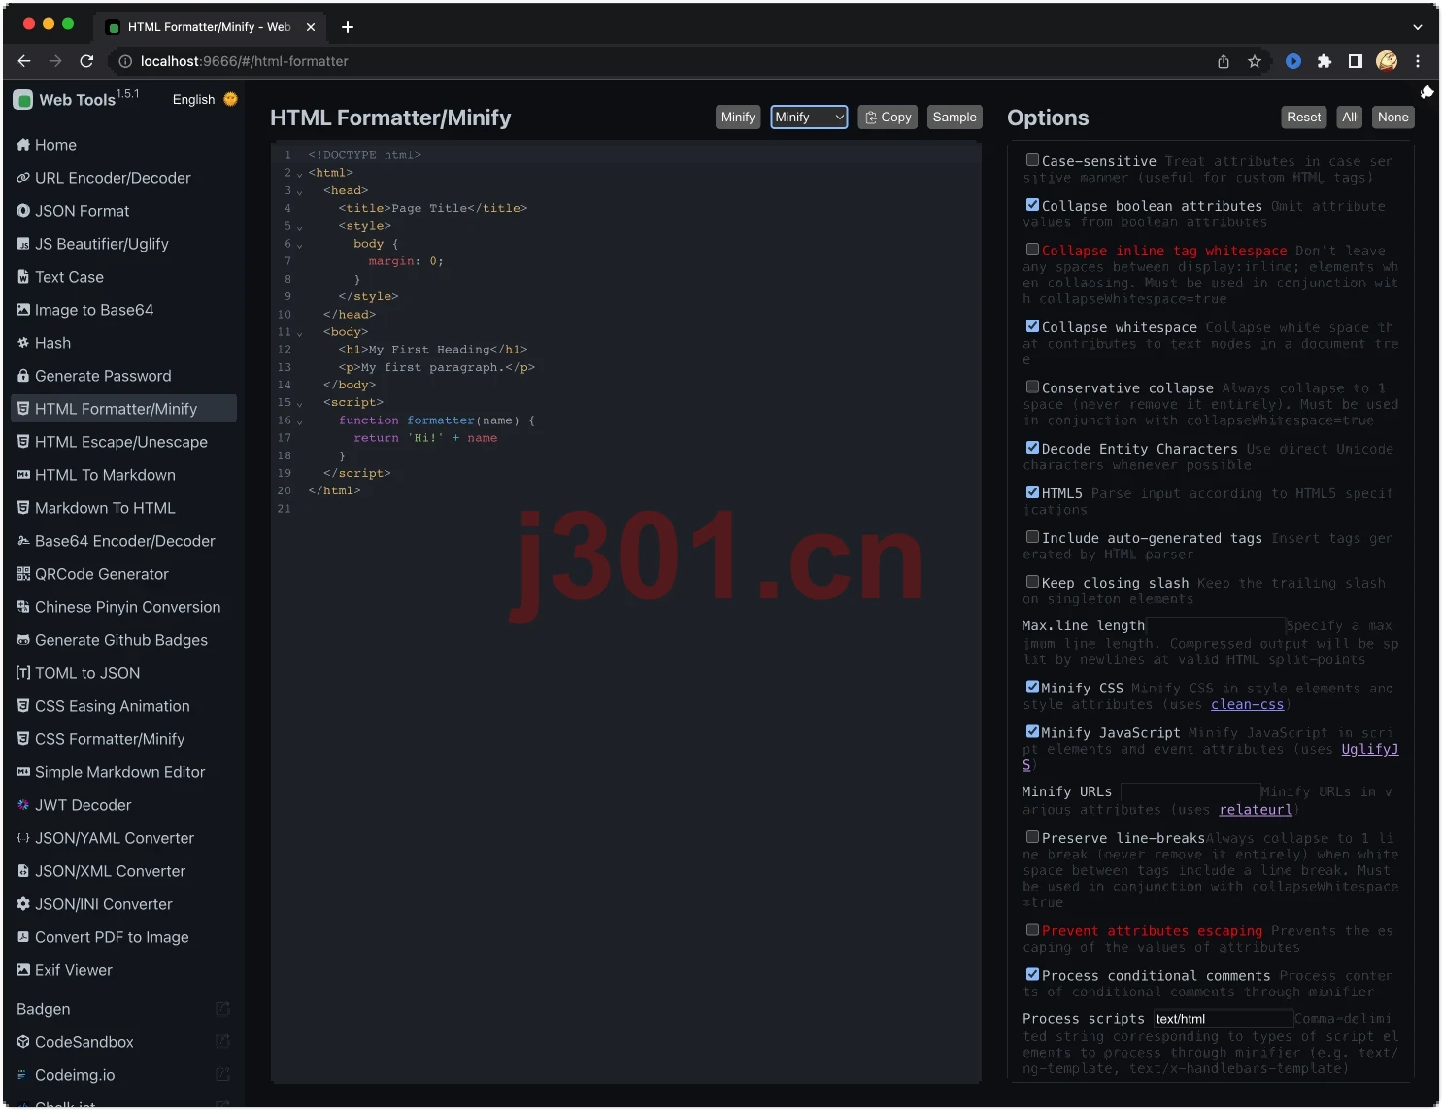Collapse the script fold on line 15
The width and height of the screenshot is (1442, 1110).
pyautogui.click(x=299, y=404)
